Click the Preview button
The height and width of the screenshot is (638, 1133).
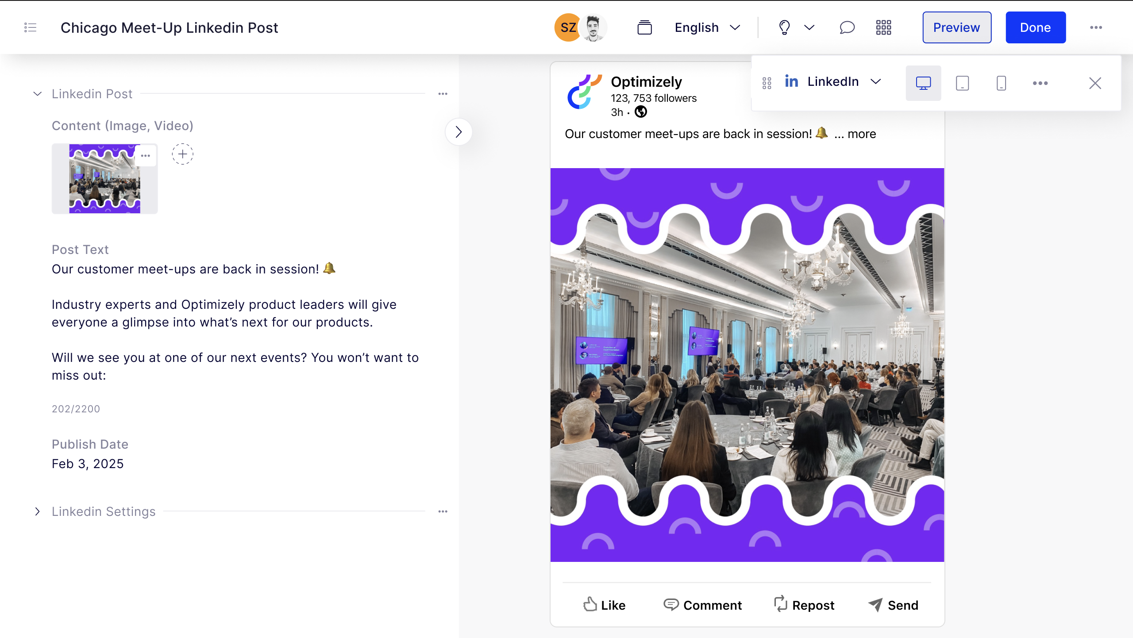pyautogui.click(x=956, y=27)
